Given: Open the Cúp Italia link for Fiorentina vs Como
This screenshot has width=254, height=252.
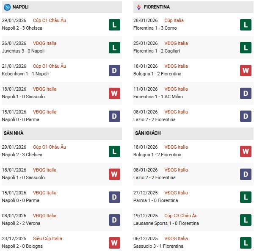Looking at the screenshot, I should 173,20.
